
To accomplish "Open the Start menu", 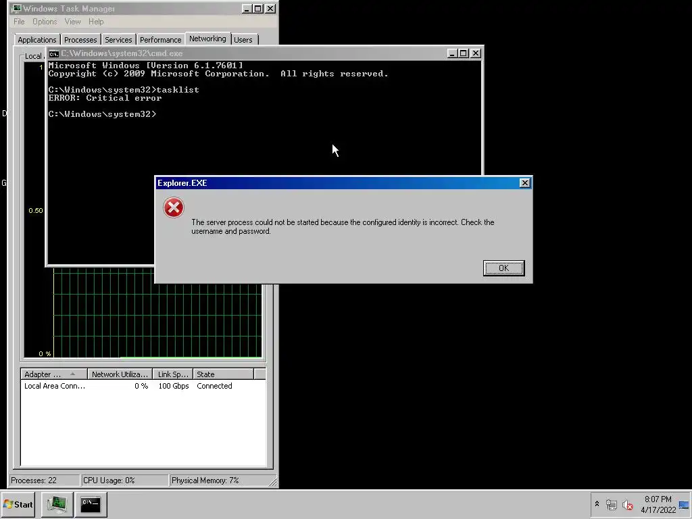I will click(18, 504).
